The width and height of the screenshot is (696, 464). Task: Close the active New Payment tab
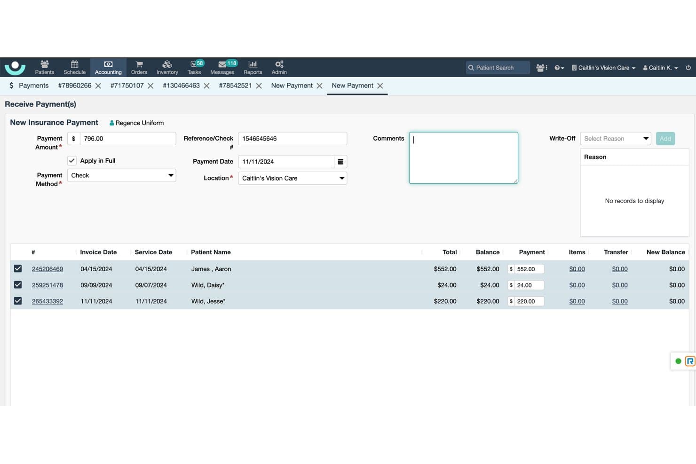(x=380, y=86)
